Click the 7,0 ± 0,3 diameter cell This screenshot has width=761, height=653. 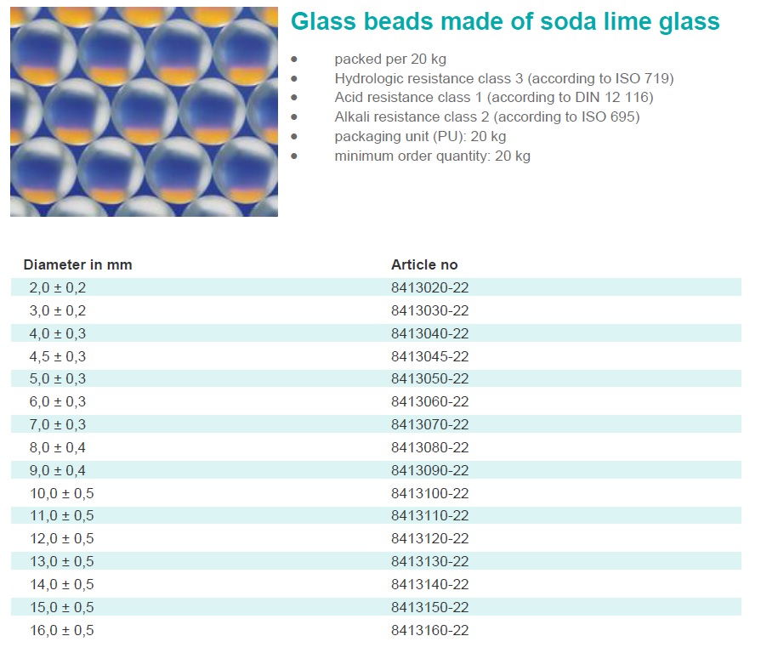[x=57, y=424]
